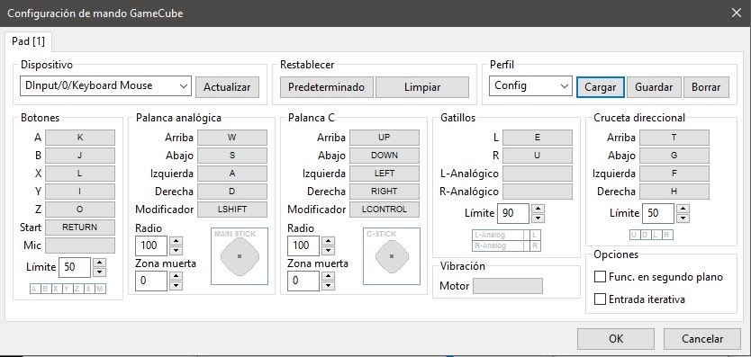Click the Limpiar button
The image size is (751, 357).
point(422,87)
